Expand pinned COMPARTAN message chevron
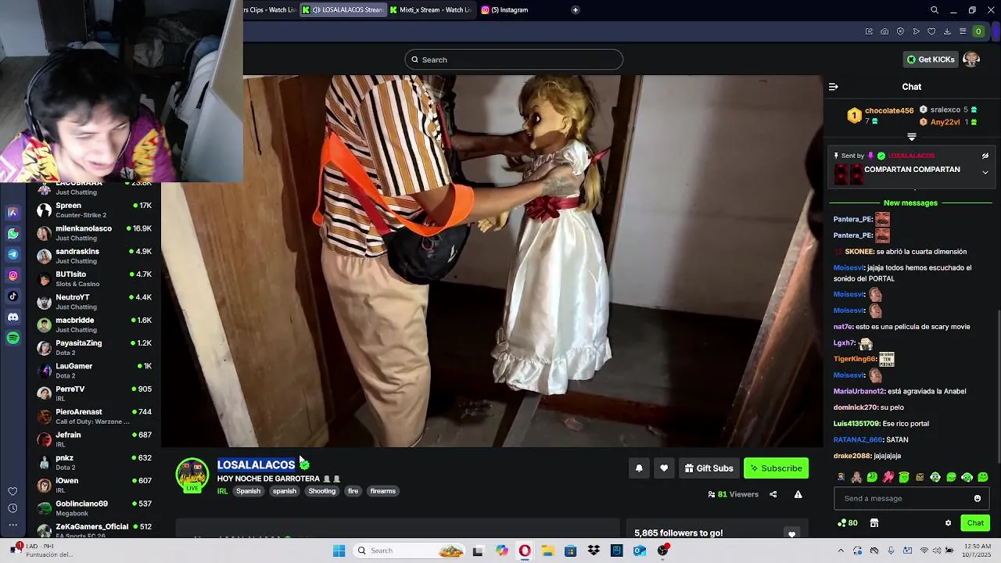 [x=985, y=173]
